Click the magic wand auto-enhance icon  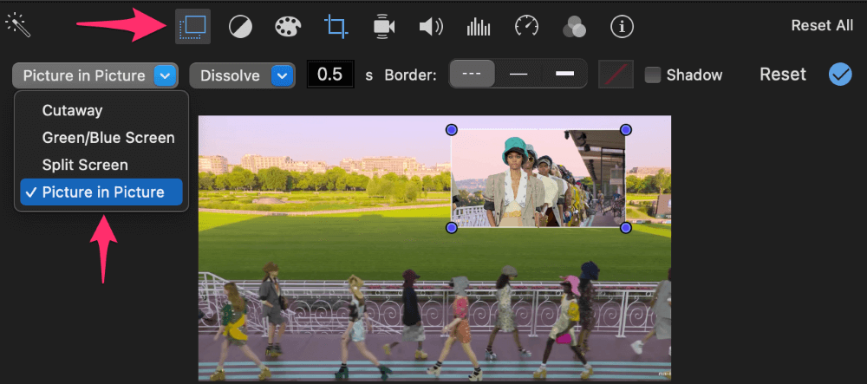pos(17,25)
